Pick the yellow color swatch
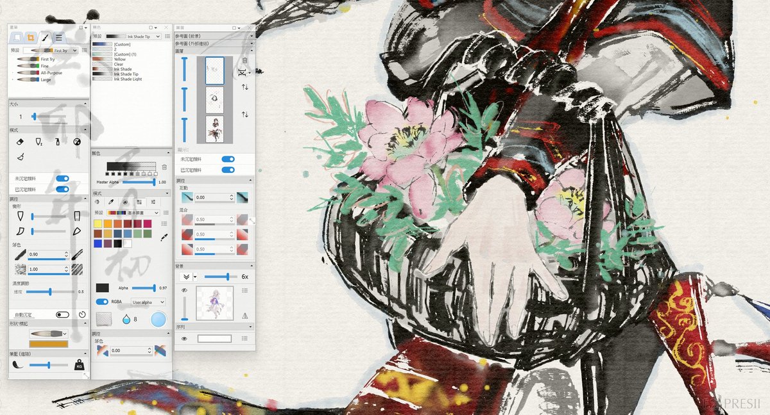This screenshot has height=415, width=770. [x=98, y=224]
